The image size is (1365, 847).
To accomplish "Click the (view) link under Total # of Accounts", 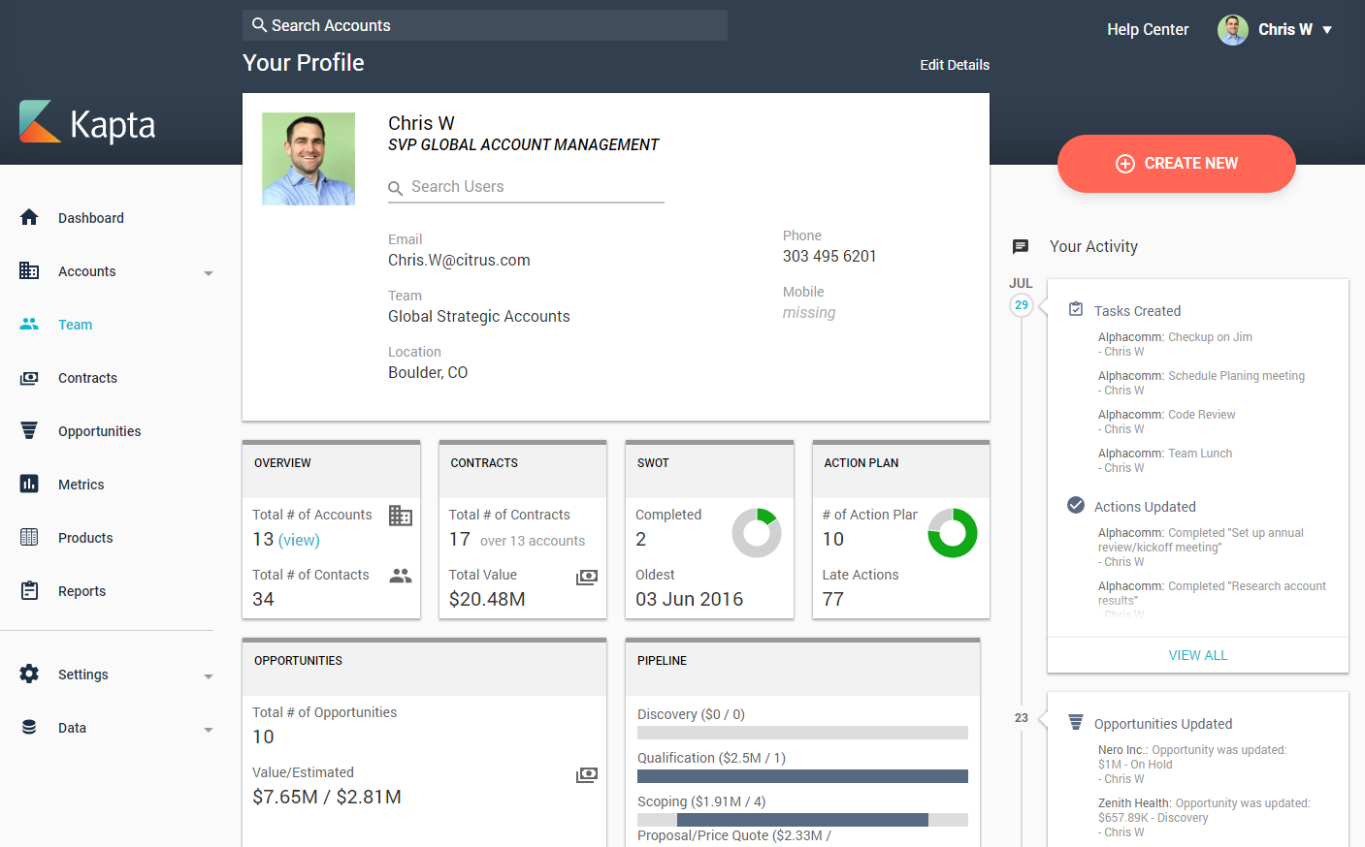I will tap(299, 540).
